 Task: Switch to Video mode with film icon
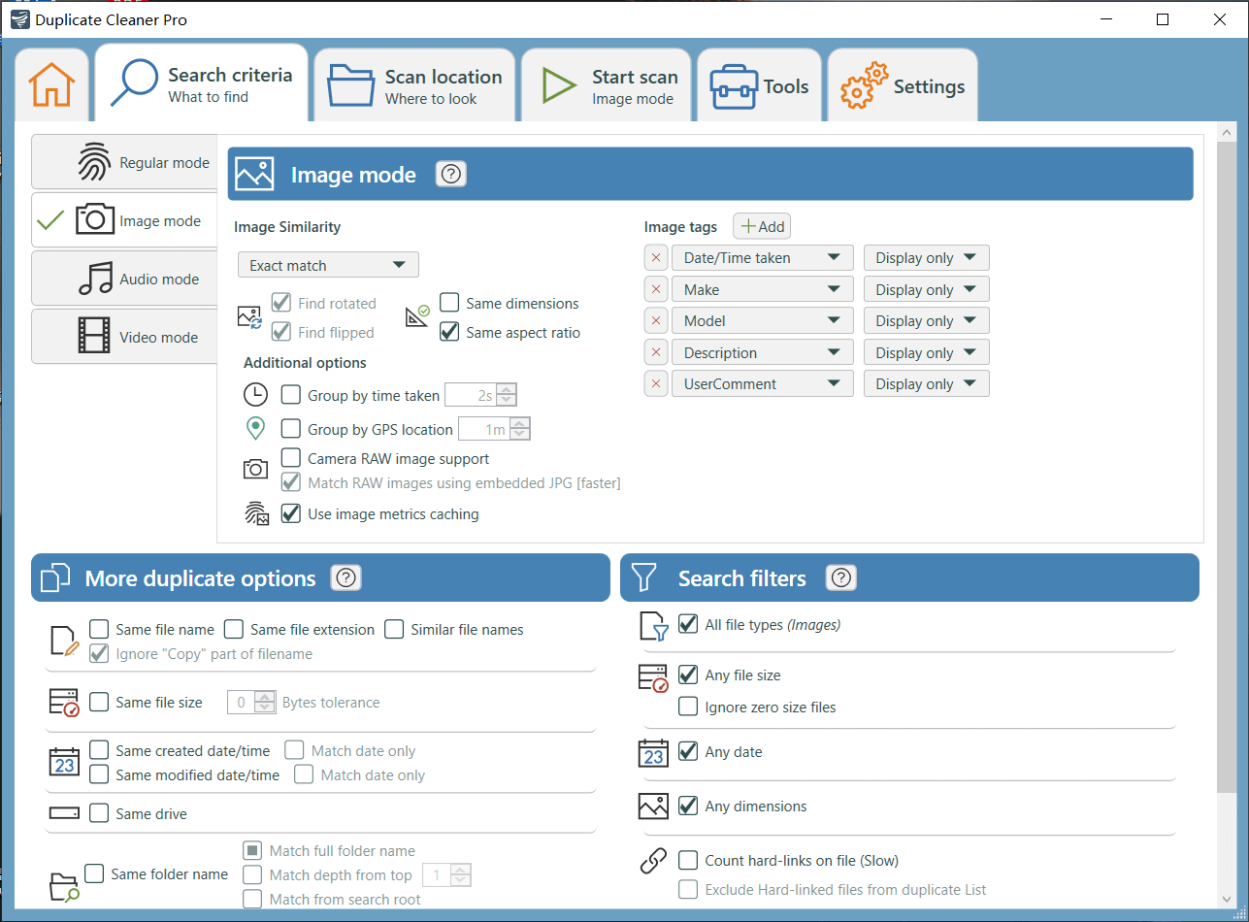click(x=126, y=337)
